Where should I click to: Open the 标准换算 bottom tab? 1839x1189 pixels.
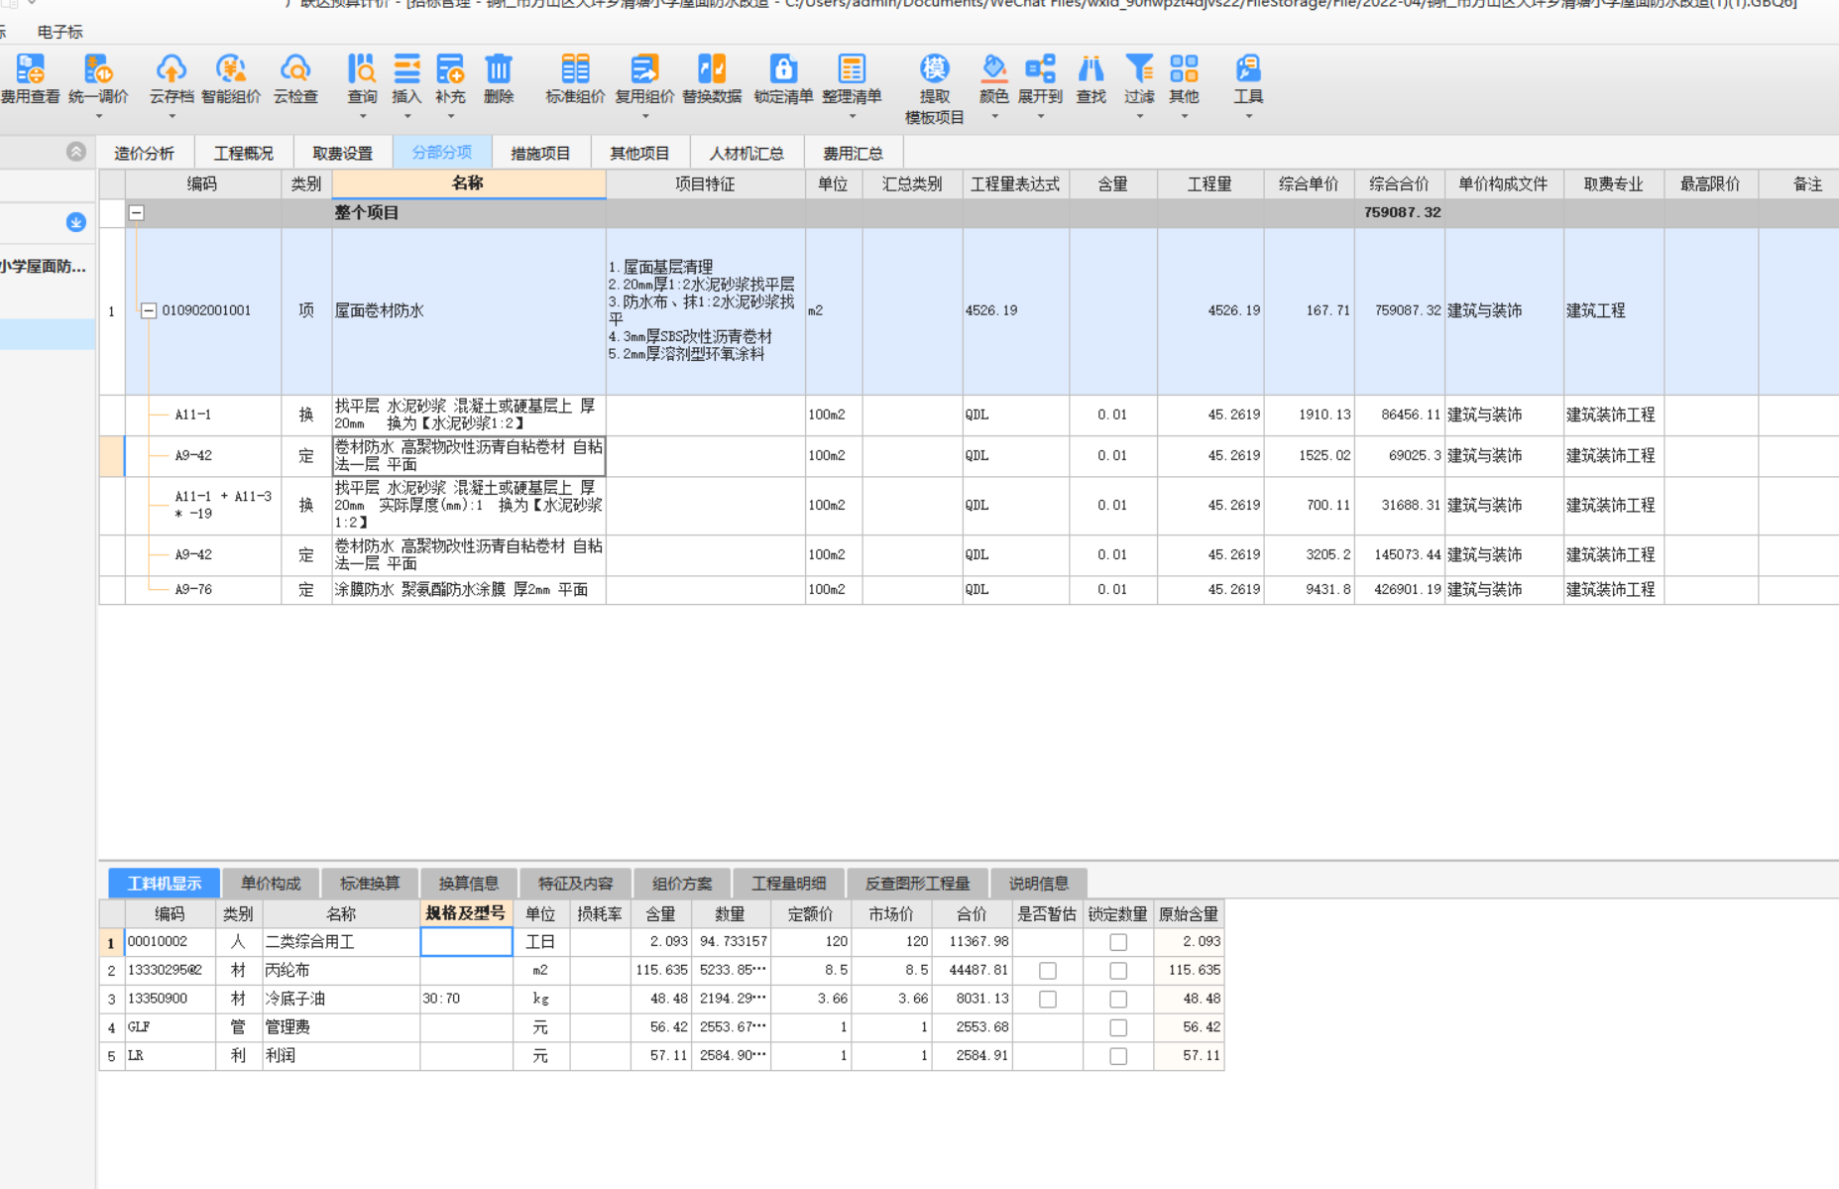click(370, 884)
